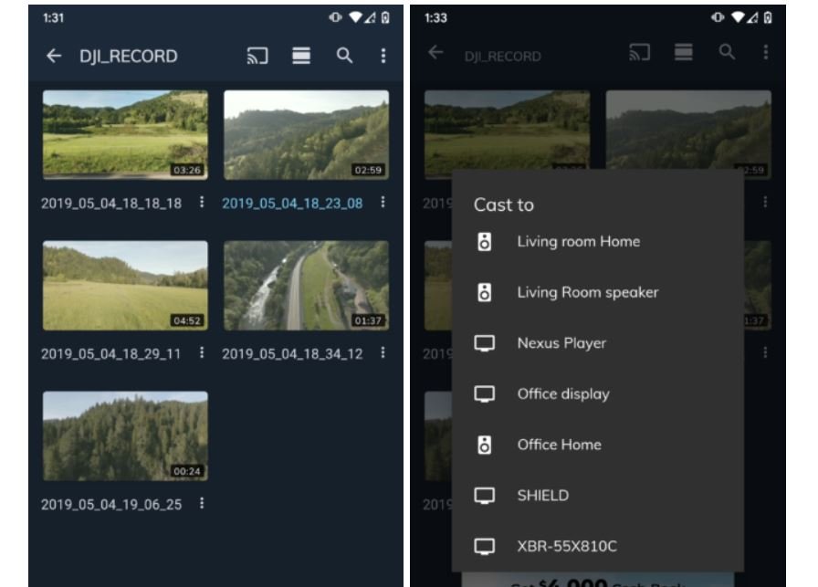Image resolution: width=818 pixels, height=587 pixels.
Task: Open the 03:26 meadow video thumbnail on left screen
Action: click(x=125, y=134)
